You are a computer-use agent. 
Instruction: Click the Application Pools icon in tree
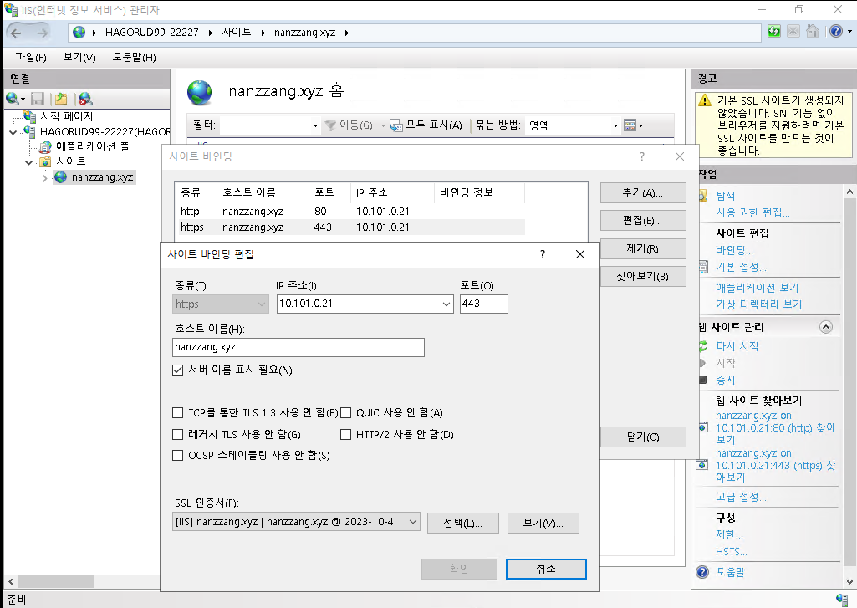click(46, 146)
